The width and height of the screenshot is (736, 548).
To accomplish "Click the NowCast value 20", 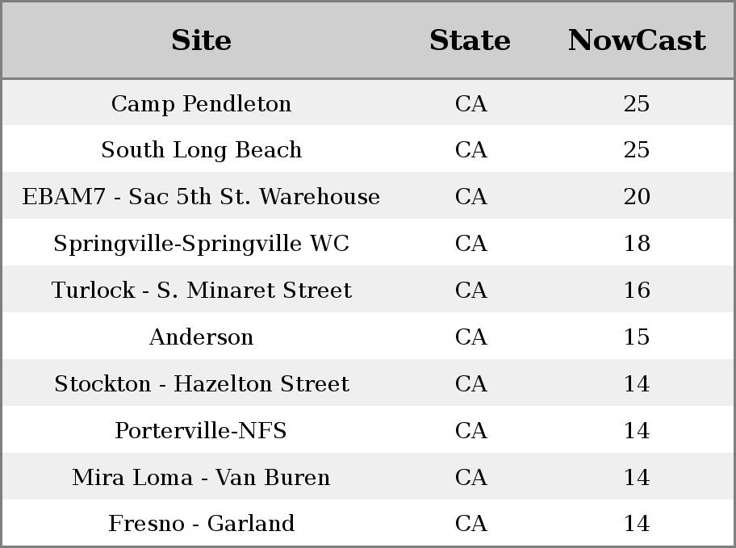I will click(x=637, y=196).
